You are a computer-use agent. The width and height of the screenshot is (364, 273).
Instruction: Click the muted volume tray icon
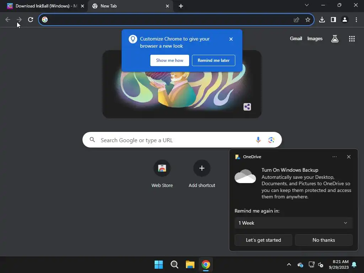pyautogui.click(x=321, y=264)
